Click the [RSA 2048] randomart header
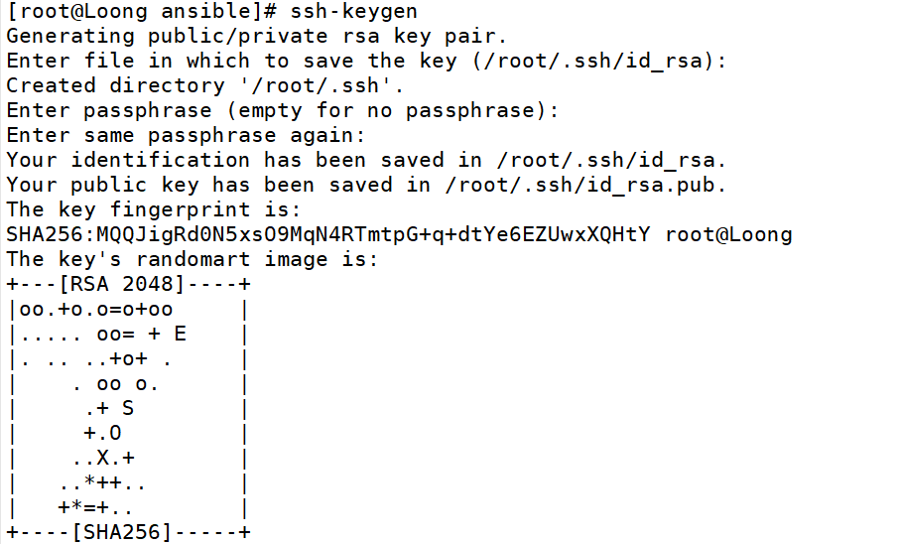The image size is (900, 544). click(x=121, y=285)
